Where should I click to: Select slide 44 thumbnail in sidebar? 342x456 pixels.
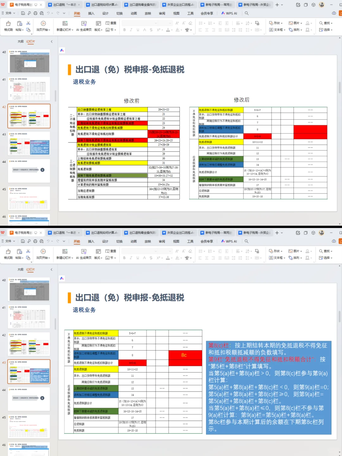[29, 170]
